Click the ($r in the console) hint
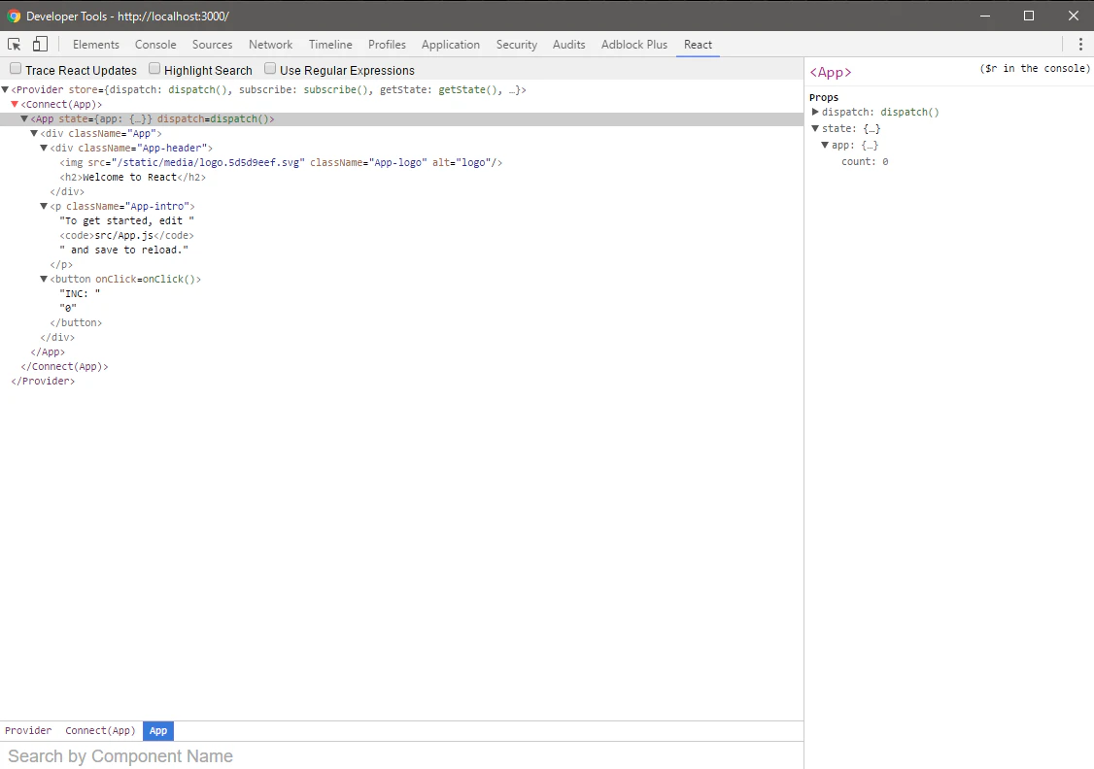The height and width of the screenshot is (769, 1094). pos(1035,68)
